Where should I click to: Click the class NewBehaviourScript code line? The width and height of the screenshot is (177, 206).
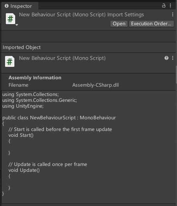(59, 118)
